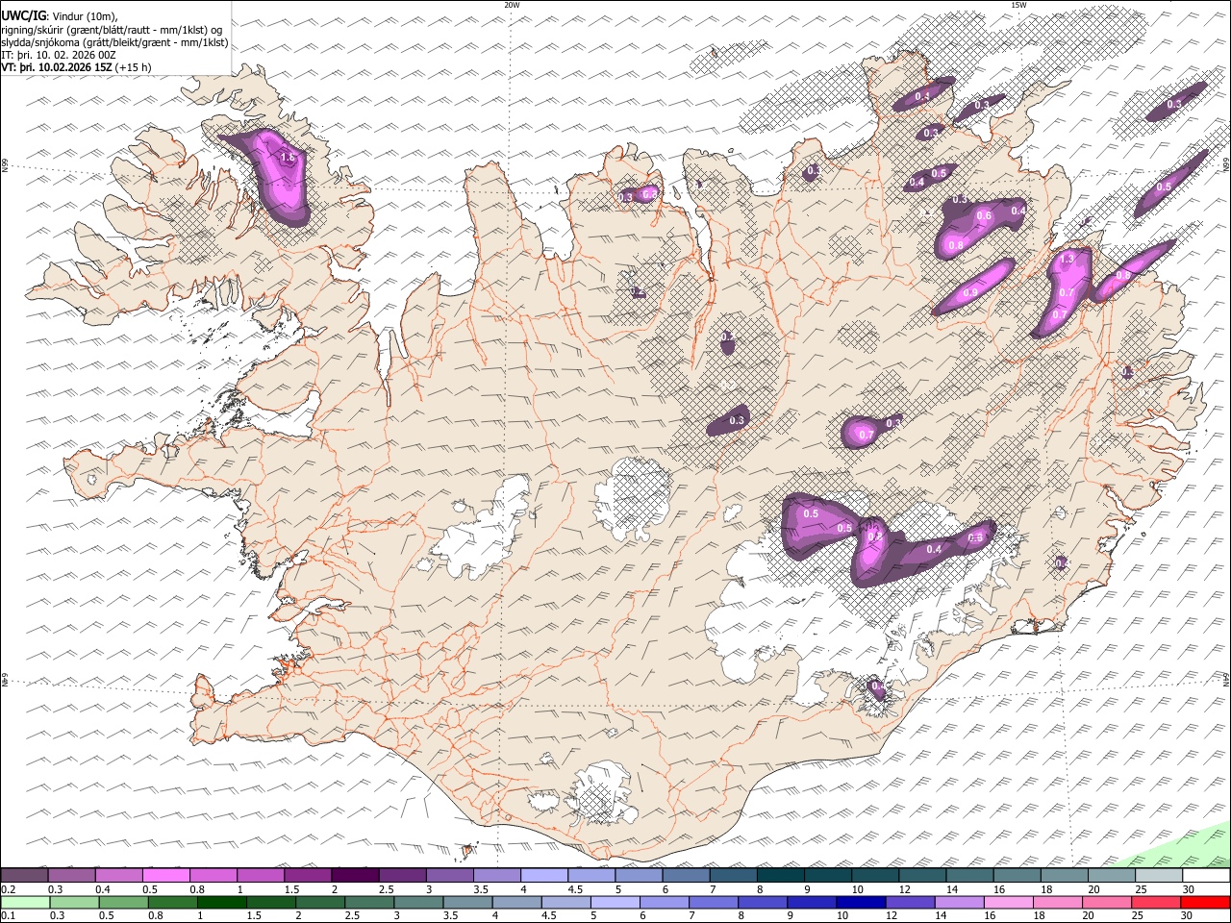Select upper legend swatch labeled 25
The width and height of the screenshot is (1231, 923).
[1158, 875]
